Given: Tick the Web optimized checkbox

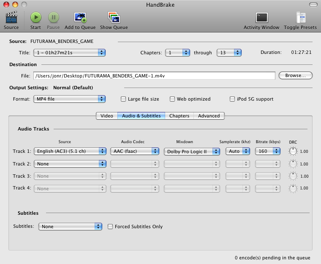Looking at the screenshot, I should (x=172, y=99).
